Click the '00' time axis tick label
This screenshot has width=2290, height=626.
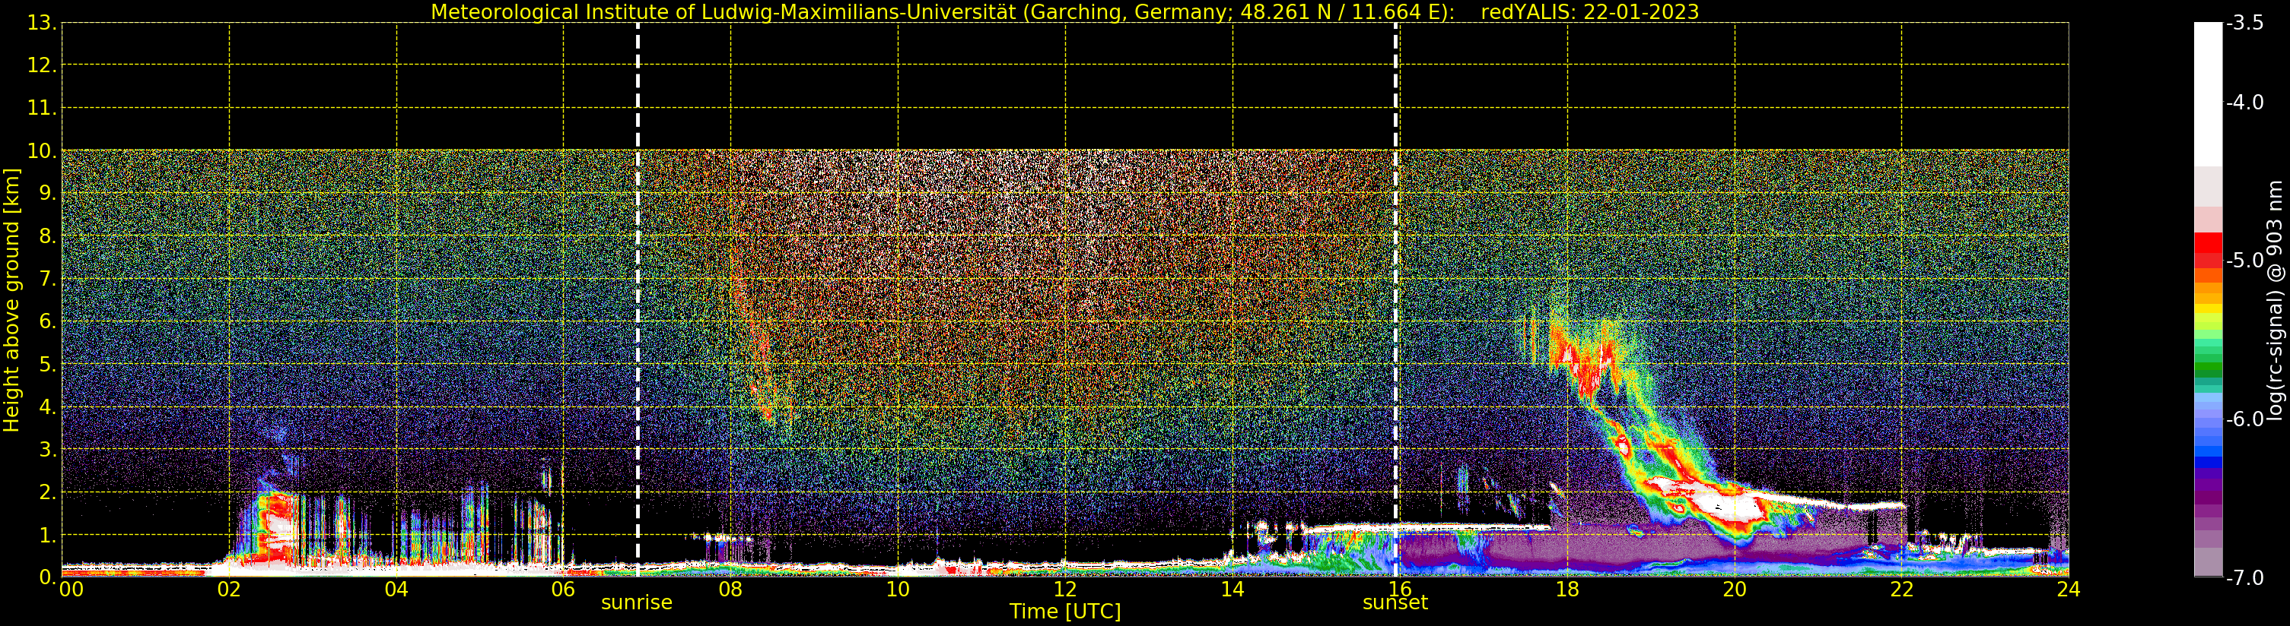(71, 589)
